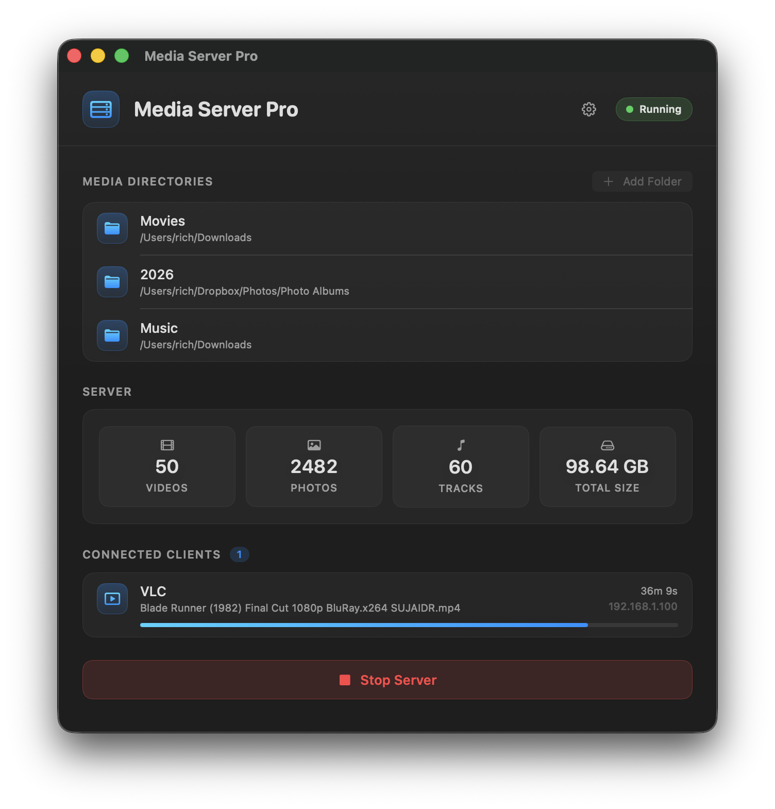
Task: Select the Music directory name
Action: point(159,328)
